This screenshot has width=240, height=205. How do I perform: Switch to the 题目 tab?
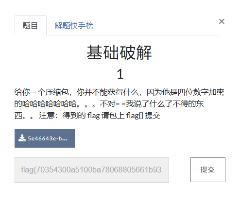point(31,25)
